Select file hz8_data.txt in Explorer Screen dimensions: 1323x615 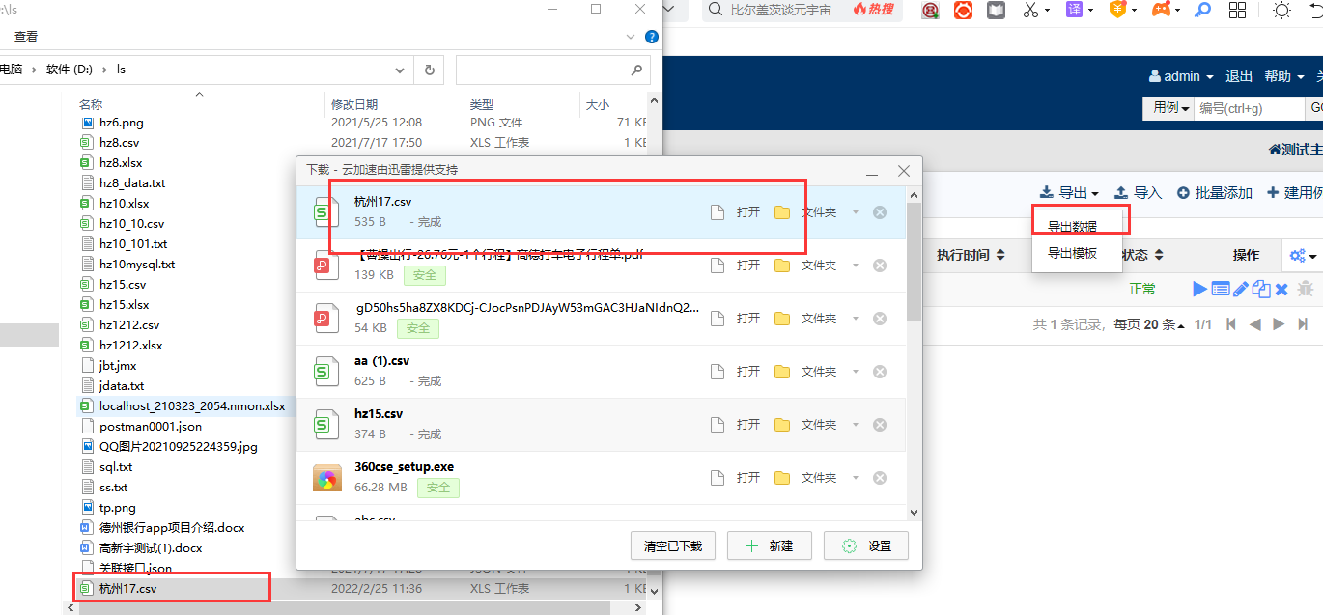click(132, 182)
